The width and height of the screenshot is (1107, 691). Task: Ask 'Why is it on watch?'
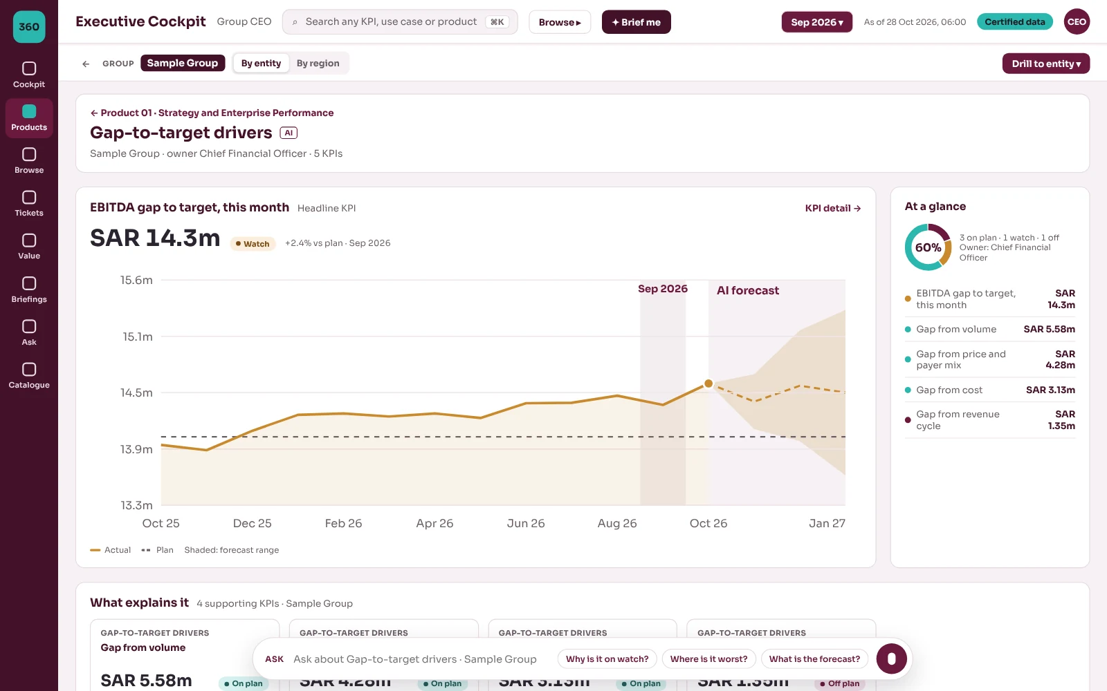607,659
